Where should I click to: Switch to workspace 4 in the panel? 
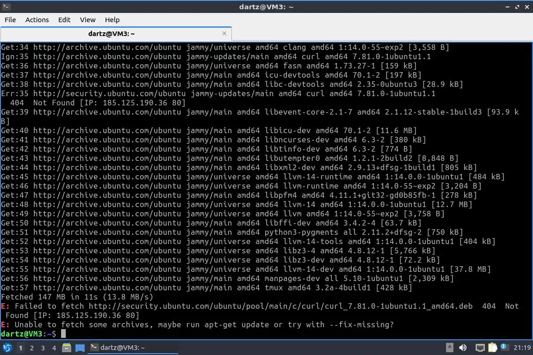click(54, 348)
